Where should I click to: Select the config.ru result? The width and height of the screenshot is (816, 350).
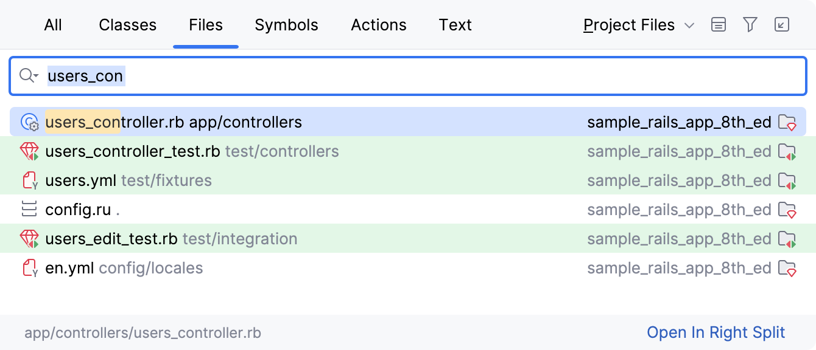(x=408, y=210)
